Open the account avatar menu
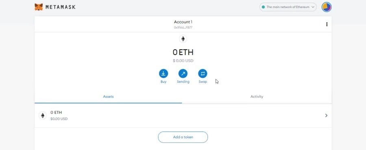 pyautogui.click(x=326, y=7)
